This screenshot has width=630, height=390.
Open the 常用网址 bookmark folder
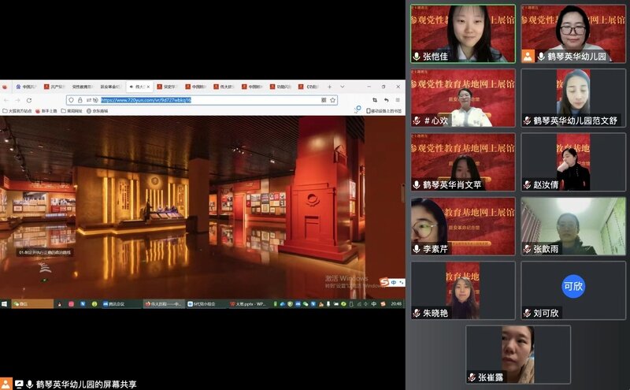pos(72,111)
